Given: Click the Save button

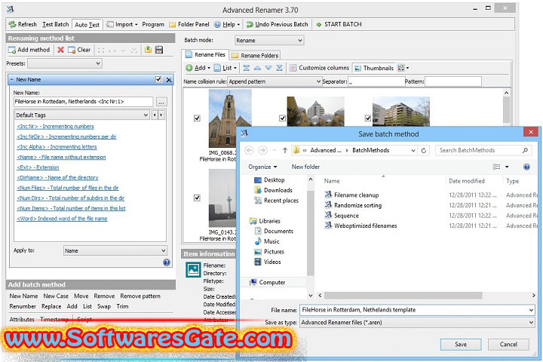Looking at the screenshot, I should pyautogui.click(x=461, y=345).
